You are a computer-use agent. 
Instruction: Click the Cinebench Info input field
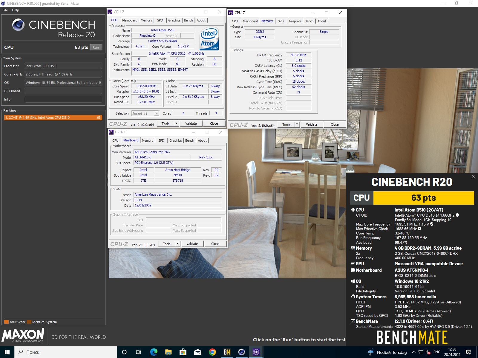63,99
